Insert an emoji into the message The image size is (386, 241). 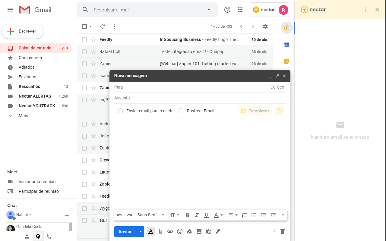tap(180, 231)
